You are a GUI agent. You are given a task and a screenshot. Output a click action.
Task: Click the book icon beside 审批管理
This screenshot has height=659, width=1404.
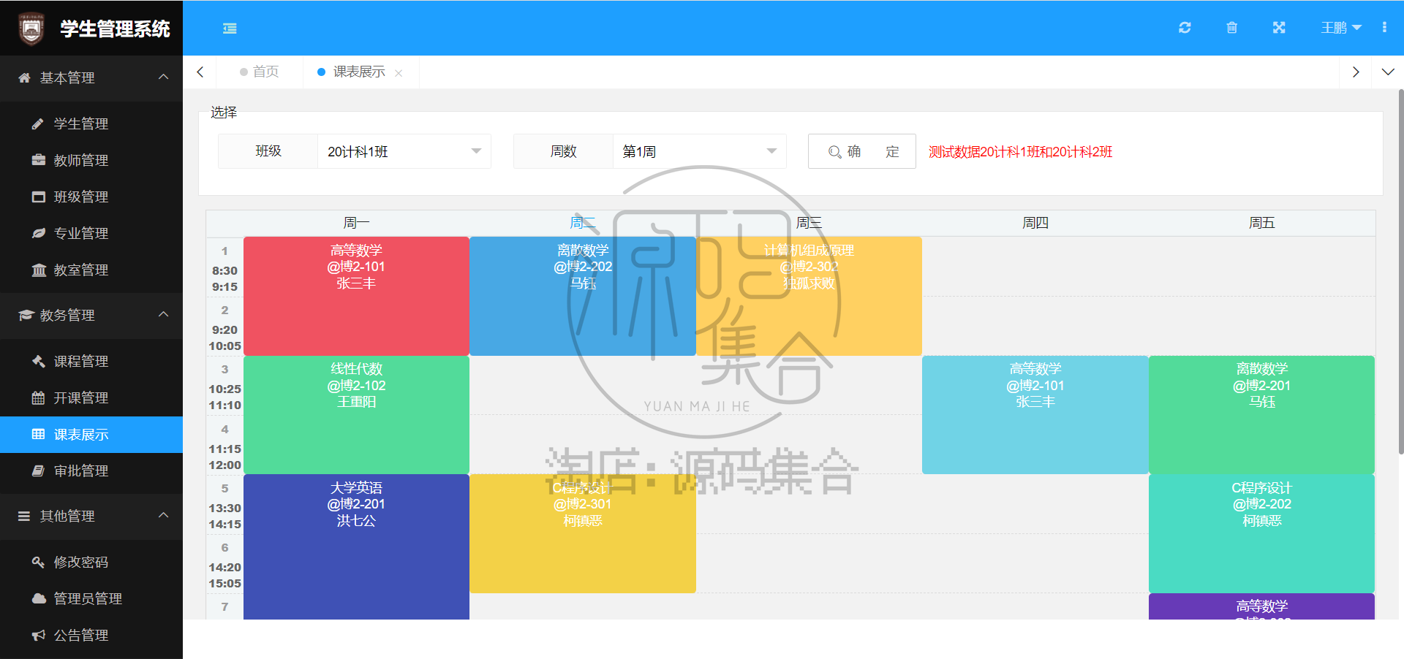point(38,471)
